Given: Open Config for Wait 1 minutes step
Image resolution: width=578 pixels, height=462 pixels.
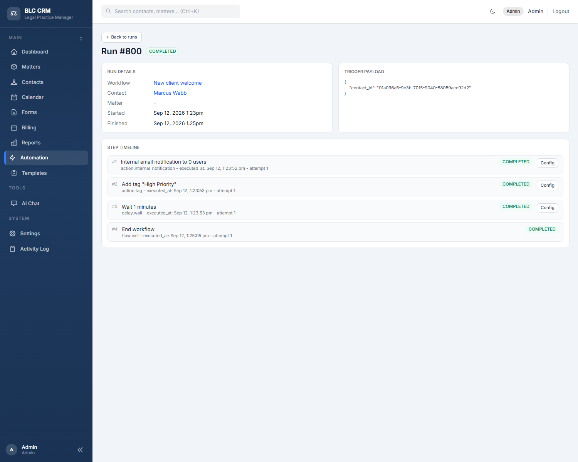Looking at the screenshot, I should click(x=547, y=208).
